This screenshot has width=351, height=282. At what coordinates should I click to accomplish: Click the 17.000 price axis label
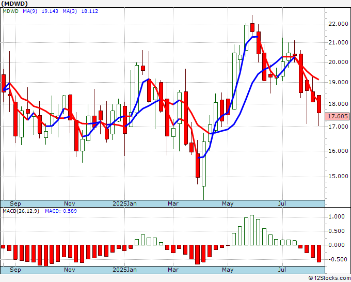click(x=338, y=127)
